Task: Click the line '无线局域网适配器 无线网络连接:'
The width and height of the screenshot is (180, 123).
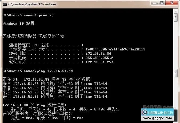Action: pyautogui.click(x=34, y=36)
